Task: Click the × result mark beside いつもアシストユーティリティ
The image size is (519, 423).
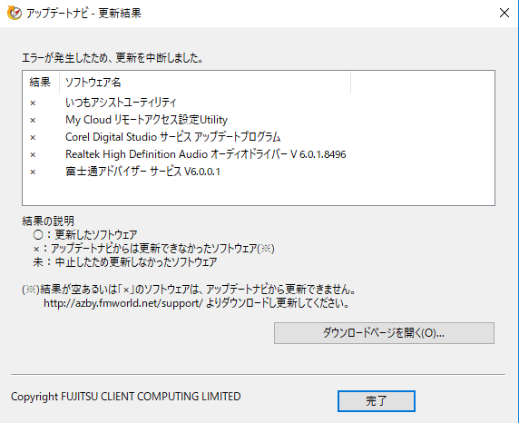Action: [x=33, y=103]
